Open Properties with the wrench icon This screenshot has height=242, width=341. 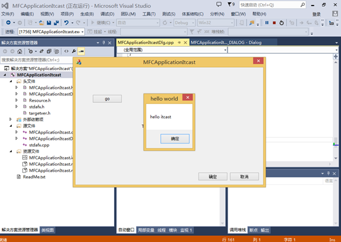tap(74, 51)
